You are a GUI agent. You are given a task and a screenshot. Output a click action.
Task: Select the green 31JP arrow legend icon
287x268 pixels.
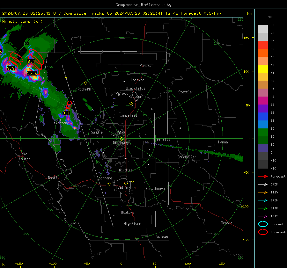point(263,208)
